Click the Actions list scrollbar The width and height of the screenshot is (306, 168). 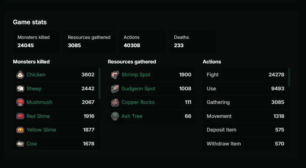(289, 77)
